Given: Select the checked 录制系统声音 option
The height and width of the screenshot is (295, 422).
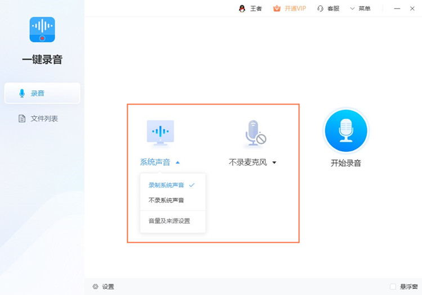Looking at the screenshot, I should [166, 185].
